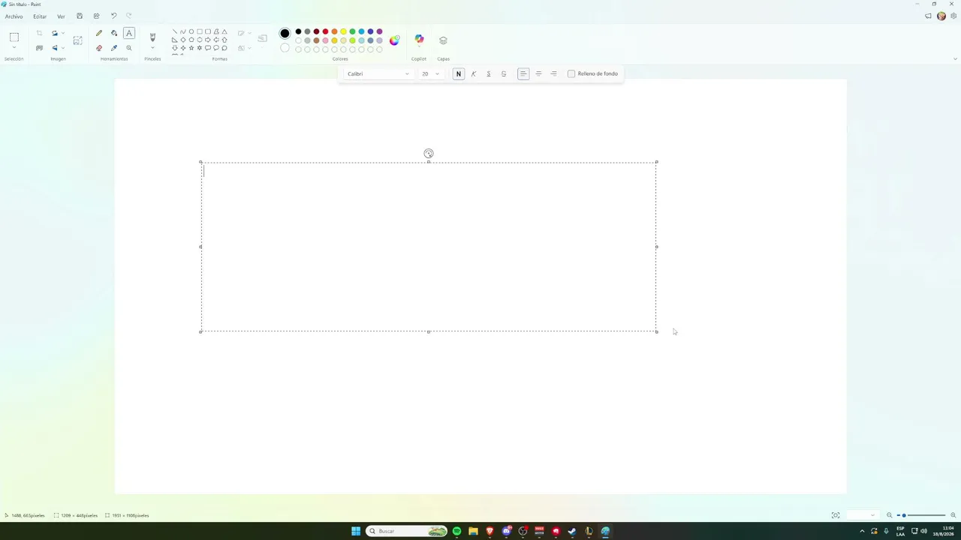Collapse the ribbon with the chevron

pos(955,58)
